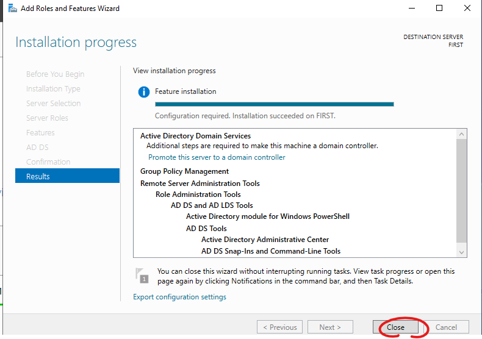482x339 pixels.
Task: Click the AD DS Tools entry
Action: (206, 229)
